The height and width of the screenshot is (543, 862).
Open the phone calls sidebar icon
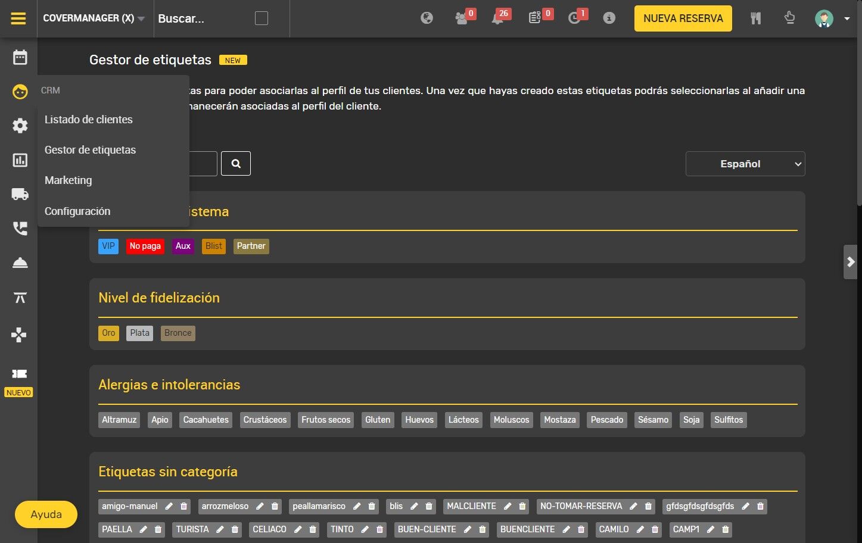[x=20, y=229]
